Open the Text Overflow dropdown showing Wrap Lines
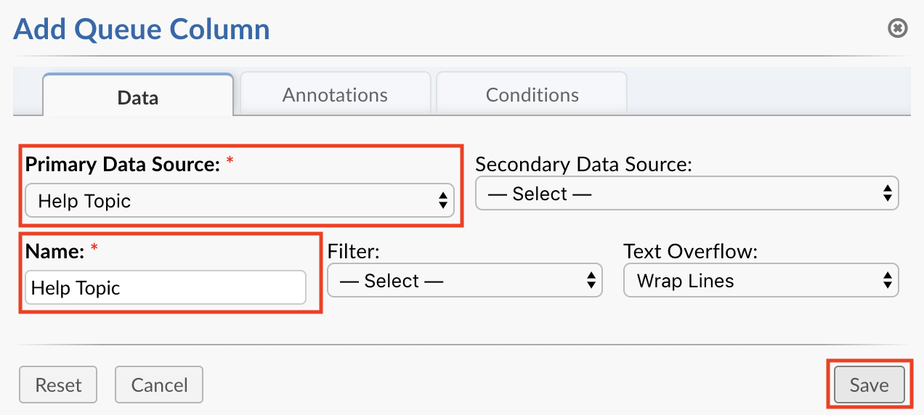924x415 pixels. 761,281
